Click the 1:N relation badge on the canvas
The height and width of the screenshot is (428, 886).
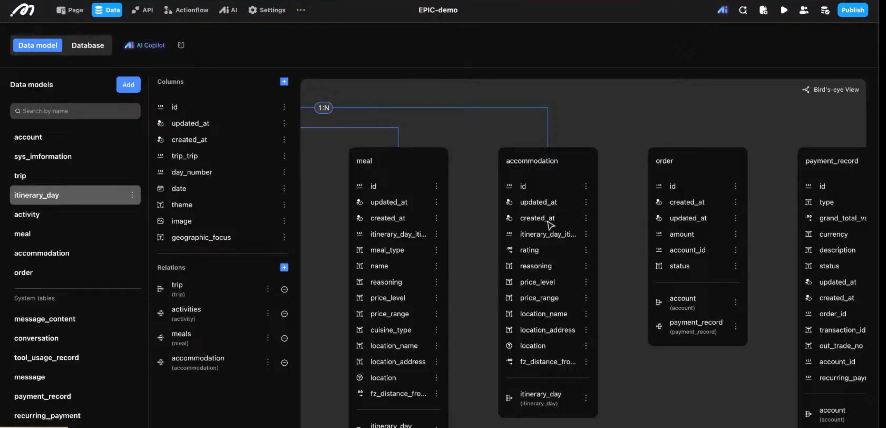coord(323,108)
